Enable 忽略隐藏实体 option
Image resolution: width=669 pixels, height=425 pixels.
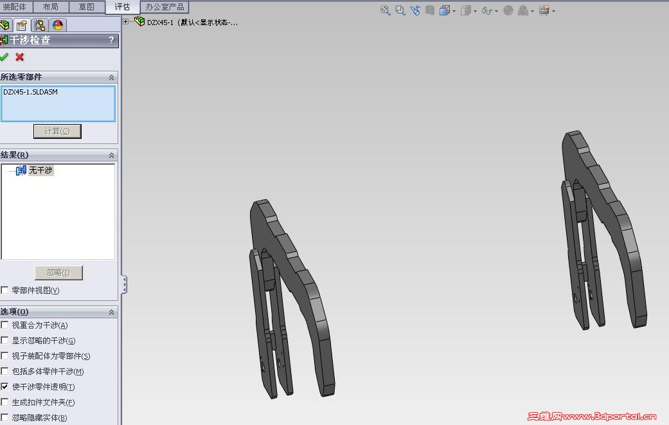pyautogui.click(x=4, y=417)
